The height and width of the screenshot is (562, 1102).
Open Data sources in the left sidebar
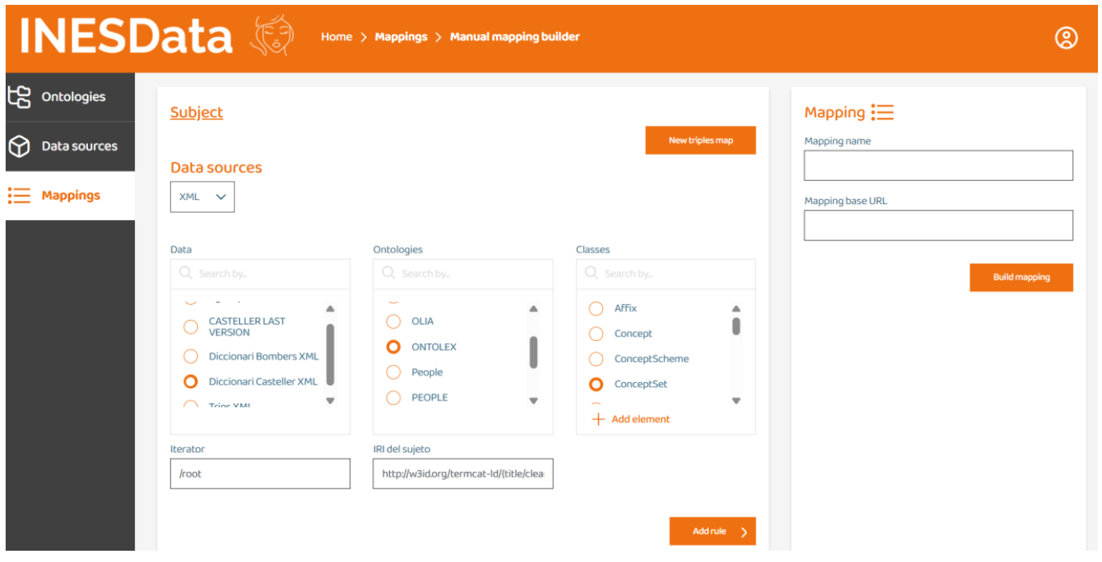tap(70, 146)
